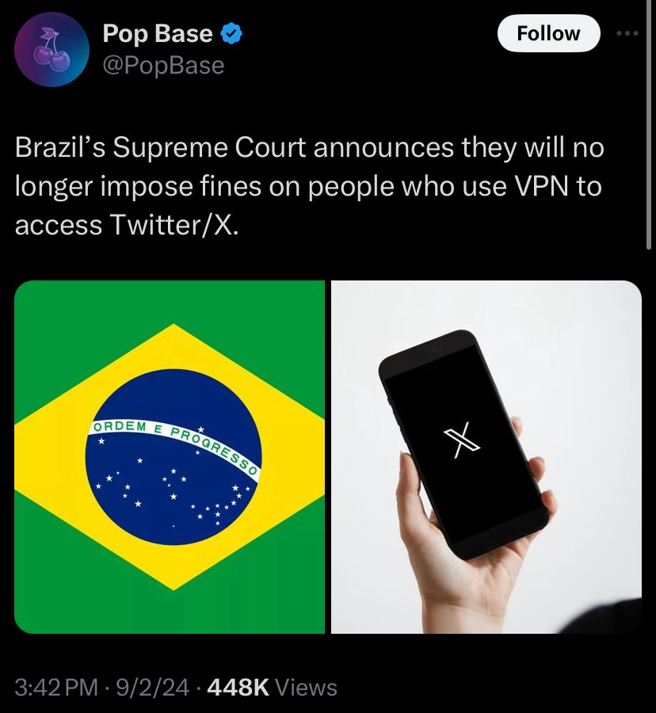Click the 9/2/24 post date

point(152,687)
